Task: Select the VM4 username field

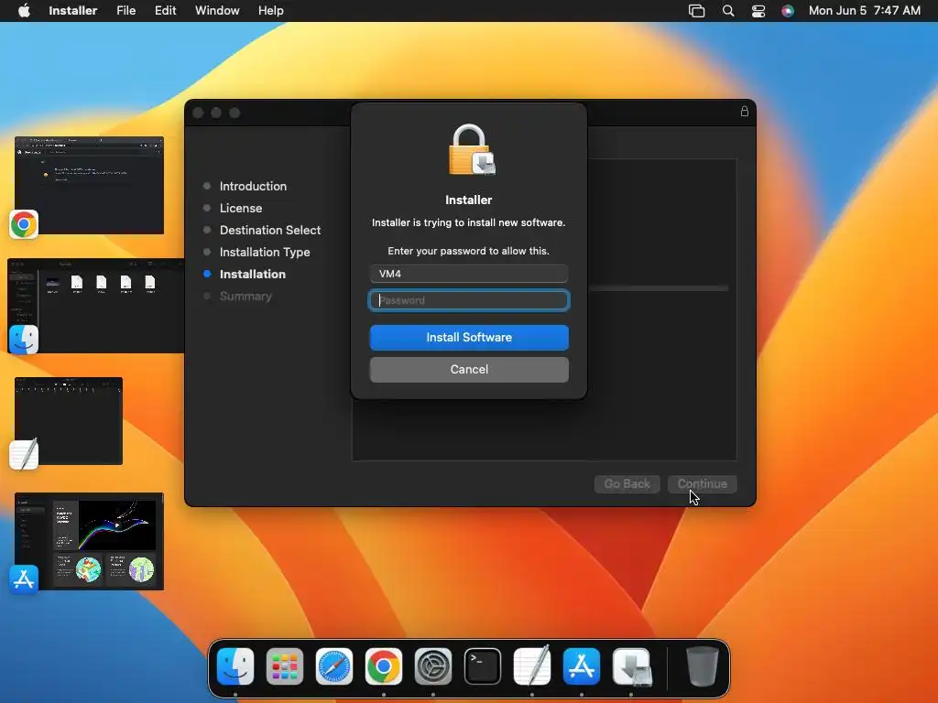Action: click(469, 274)
